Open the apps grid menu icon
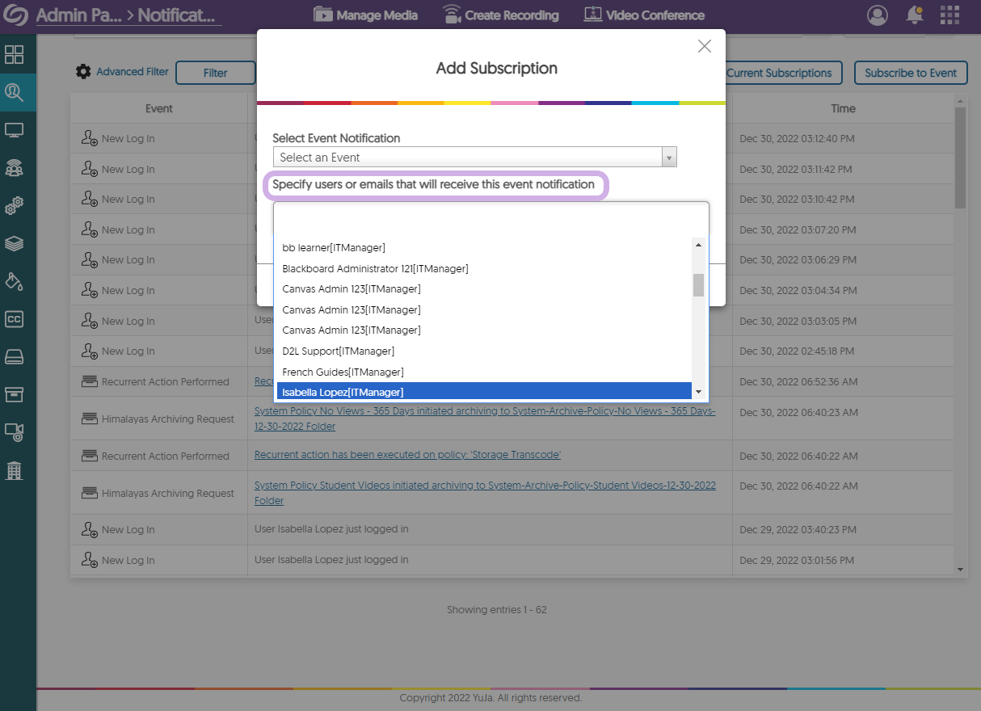The width and height of the screenshot is (981, 711). pyautogui.click(x=949, y=15)
